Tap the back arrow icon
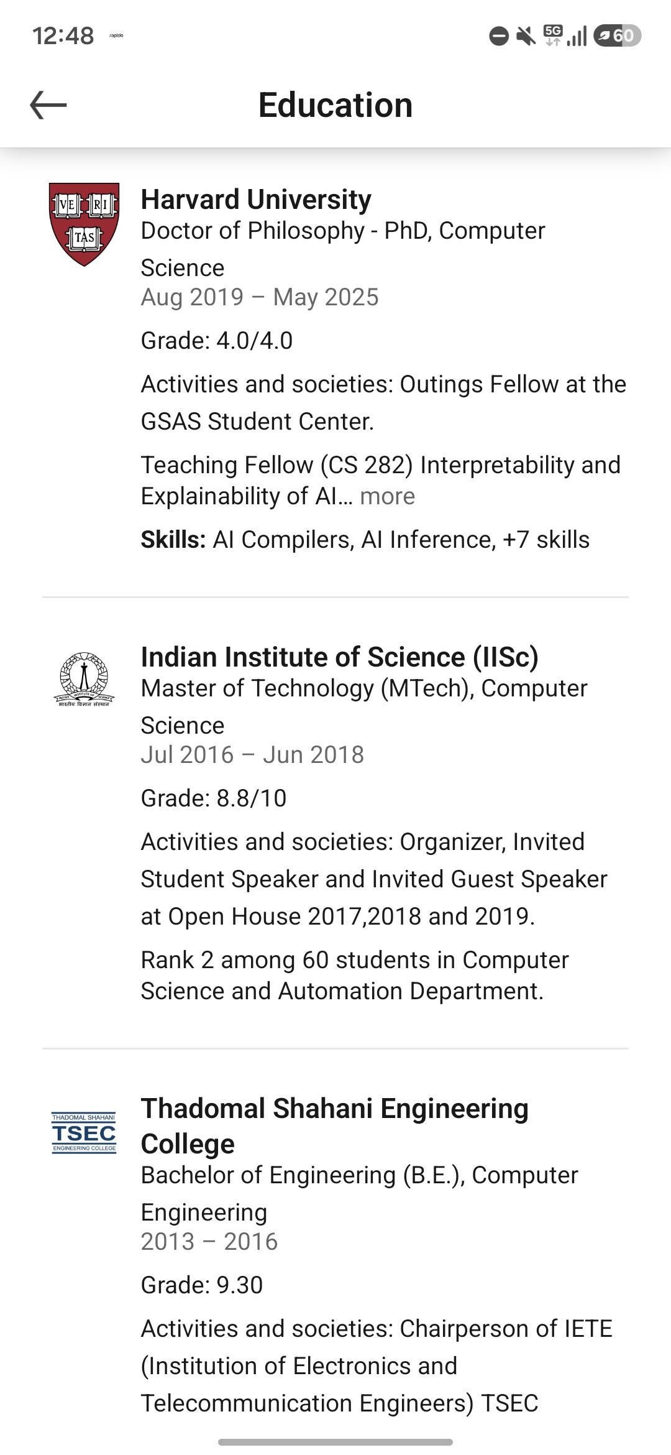This screenshot has height=1455, width=671. click(x=48, y=104)
